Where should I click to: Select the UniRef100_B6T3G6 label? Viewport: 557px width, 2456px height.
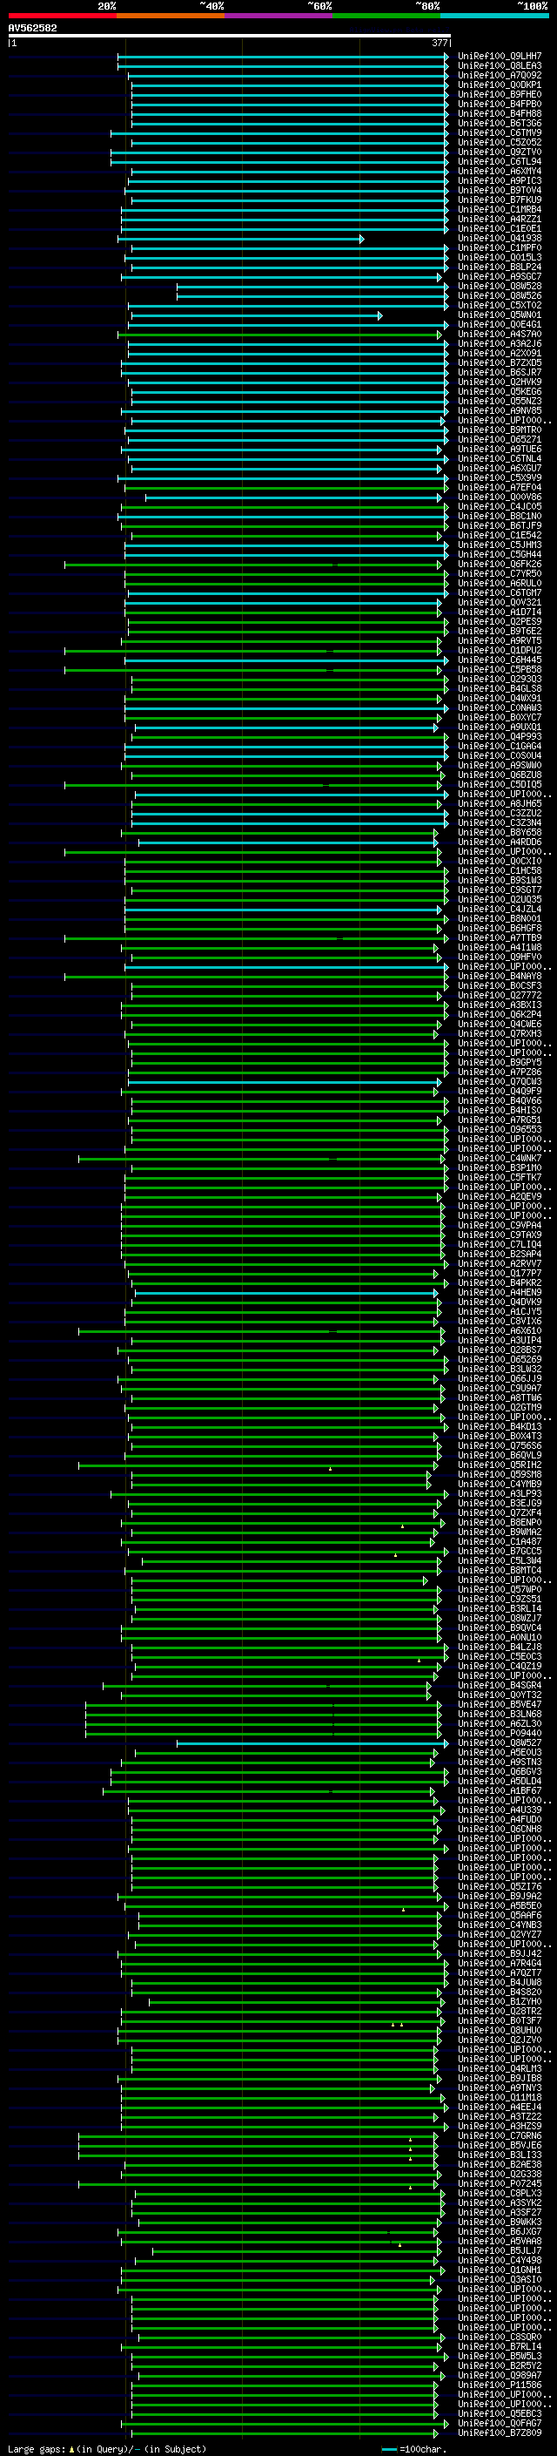(x=500, y=123)
